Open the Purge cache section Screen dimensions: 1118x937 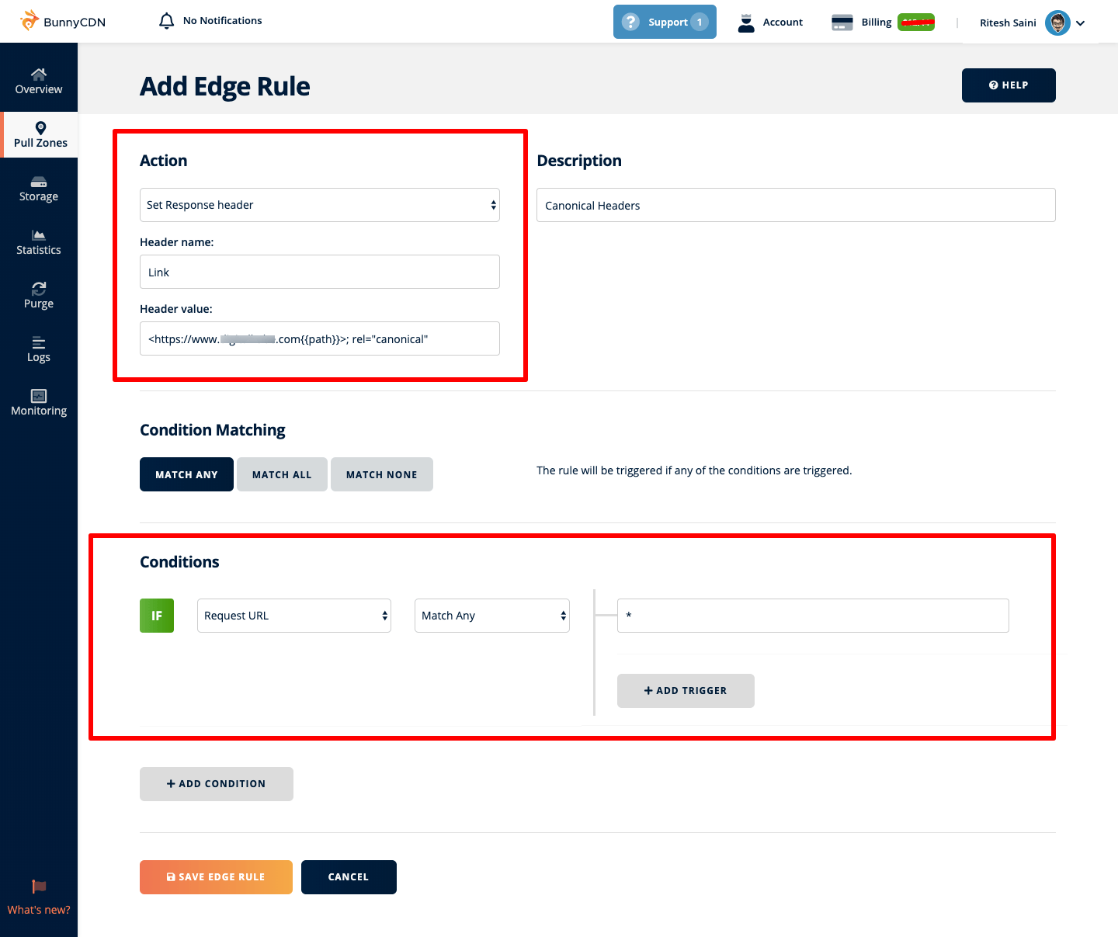point(38,294)
